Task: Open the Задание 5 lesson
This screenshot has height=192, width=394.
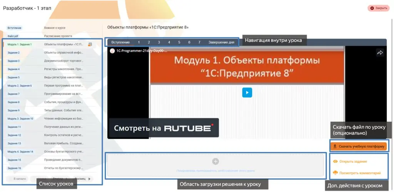Action: point(13,78)
